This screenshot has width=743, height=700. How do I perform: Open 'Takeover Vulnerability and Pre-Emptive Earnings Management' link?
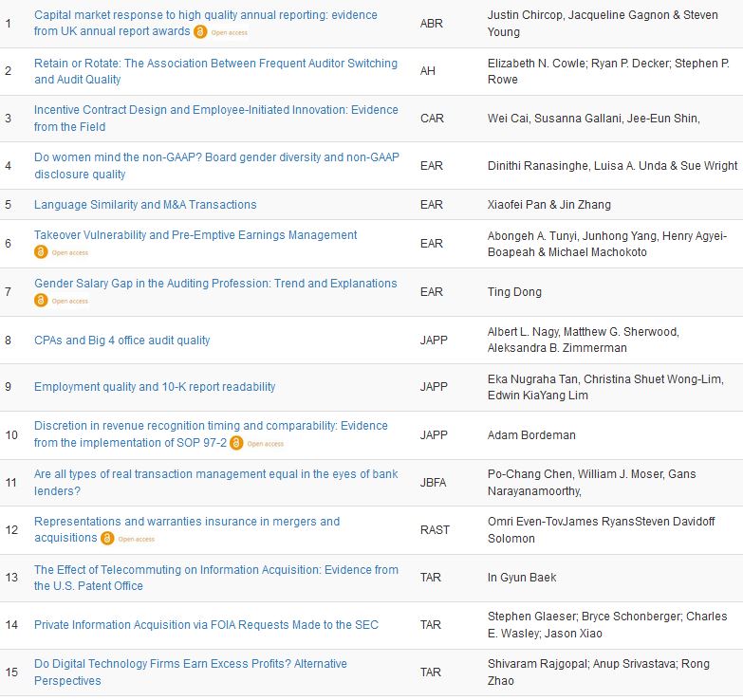[195, 235]
